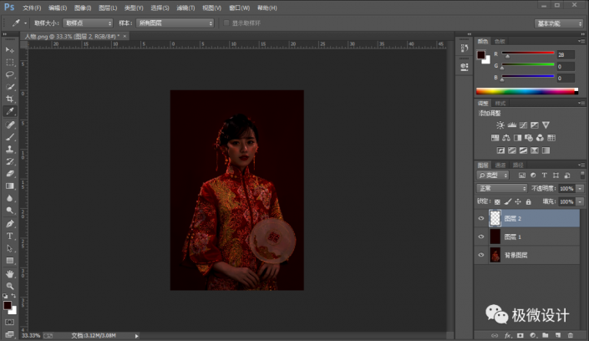Open the History panel icon
Viewport: 589px width, 341px height.
[465, 48]
